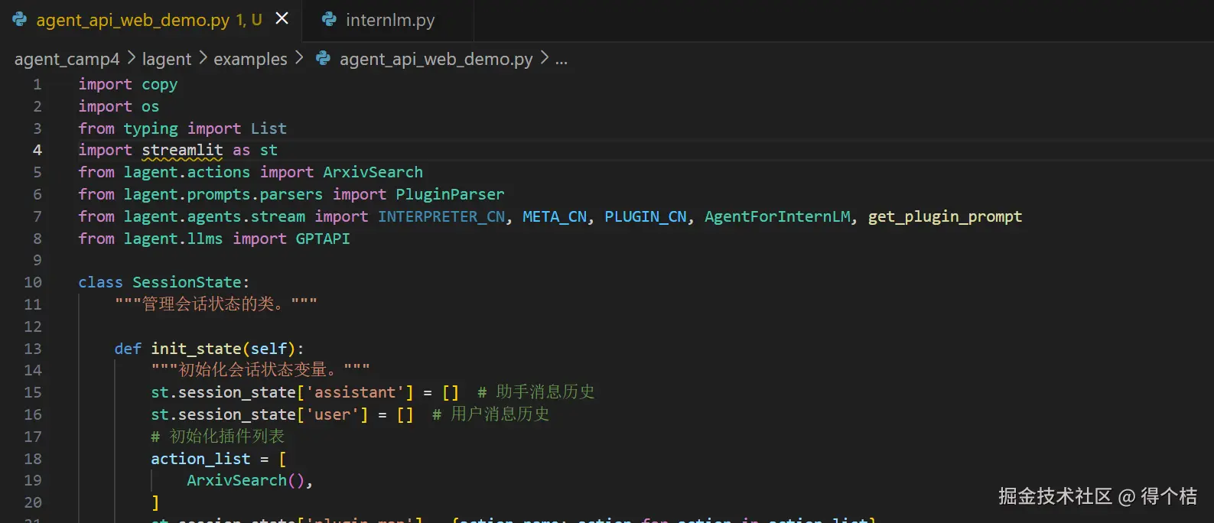
Task: Click the Python file icon in the breadcrumb
Action: click(324, 58)
